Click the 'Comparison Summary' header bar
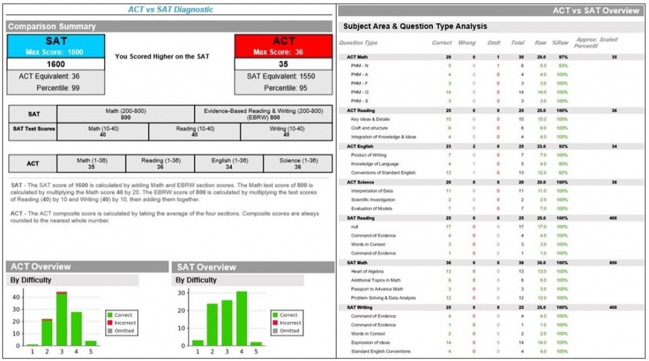The width and height of the screenshot is (649, 361). [169, 26]
